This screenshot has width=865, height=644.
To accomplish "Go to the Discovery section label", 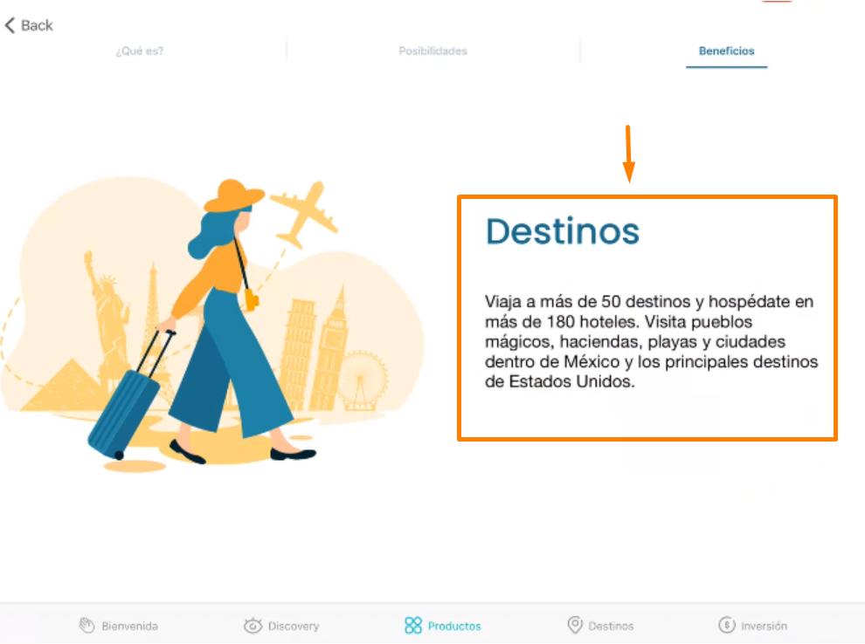I will click(x=294, y=627).
